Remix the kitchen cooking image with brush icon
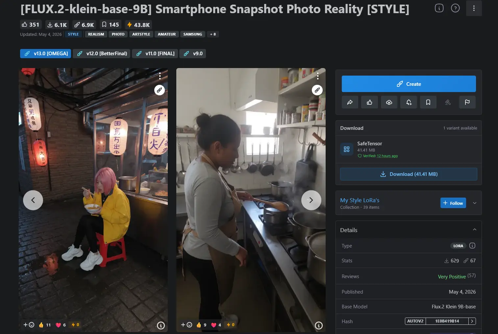Image resolution: width=498 pixels, height=334 pixels. click(317, 90)
